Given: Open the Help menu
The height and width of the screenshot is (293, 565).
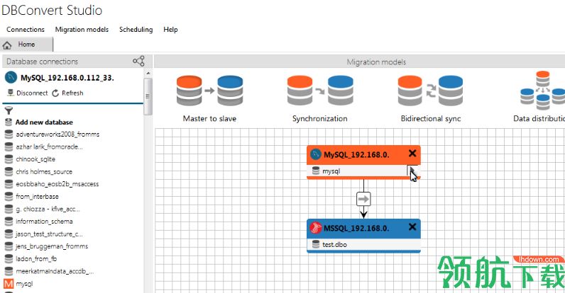Looking at the screenshot, I should click(170, 30).
